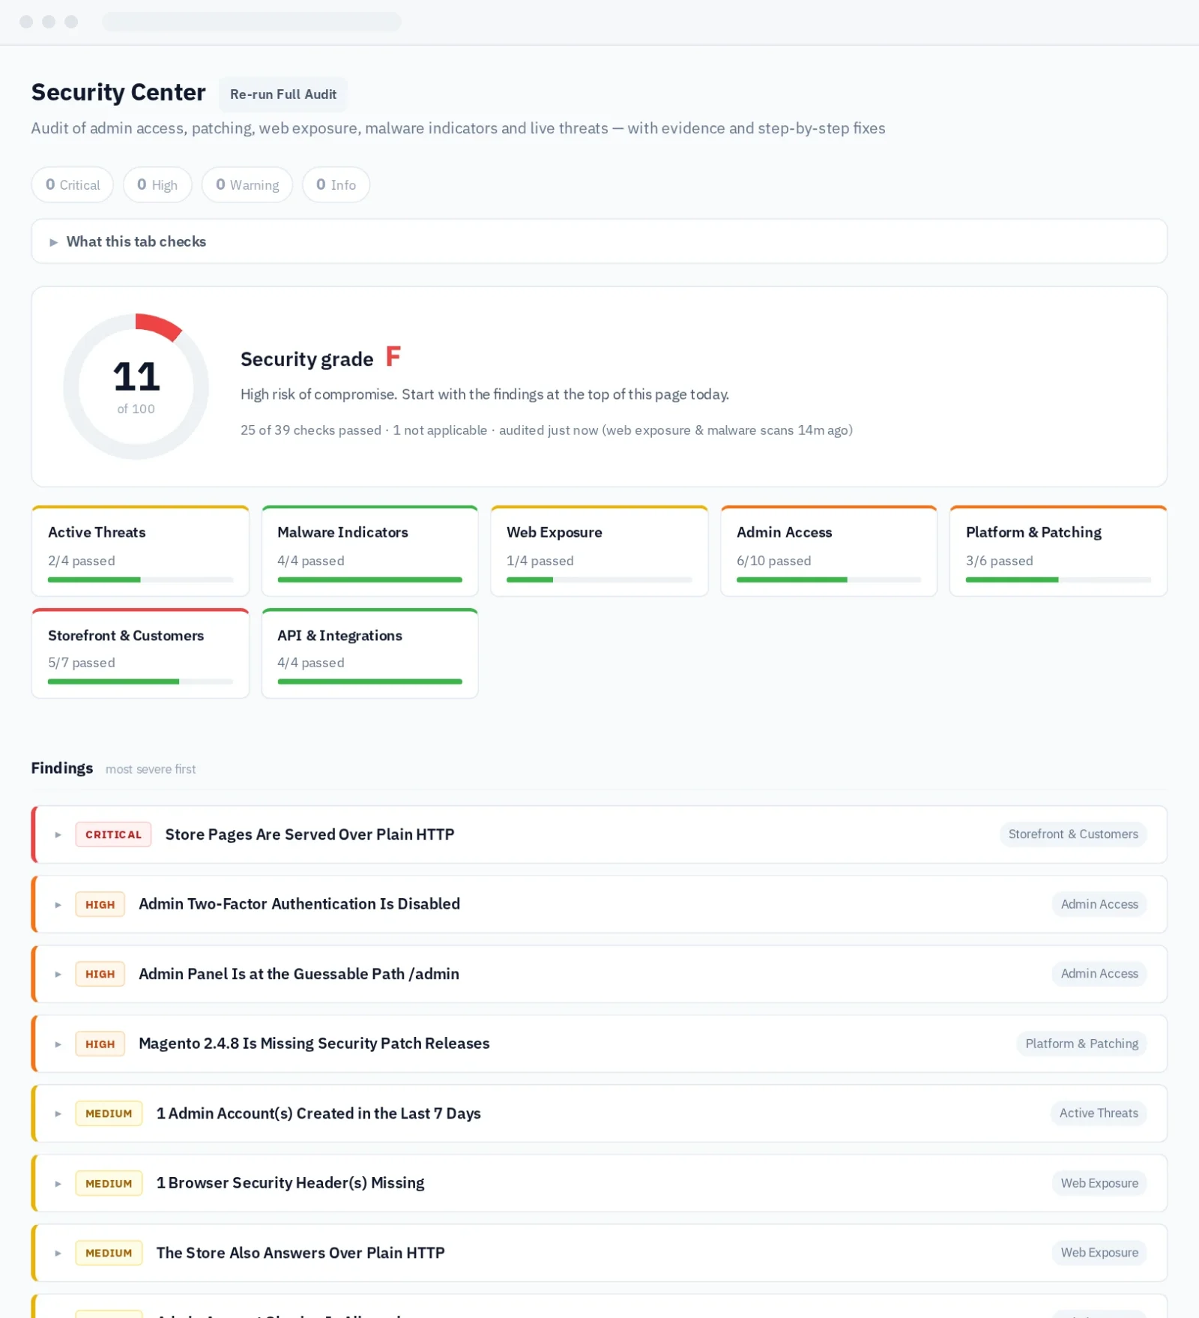Click the Active Threats tag on finding row

[1099, 1113]
